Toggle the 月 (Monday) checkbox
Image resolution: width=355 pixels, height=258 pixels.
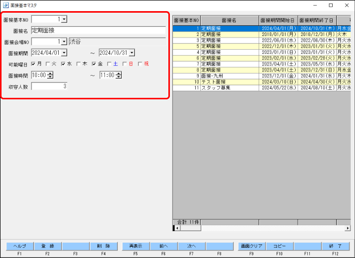[x=33, y=64]
